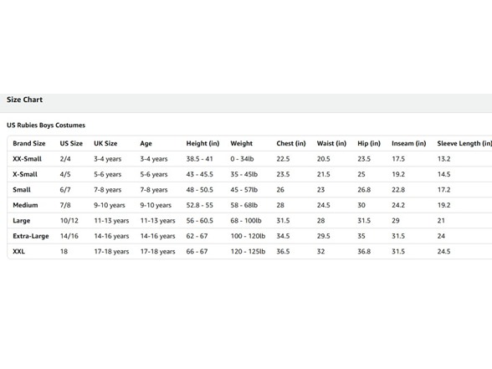Select the XX-Small brand size row label
The height and width of the screenshot is (369, 492).
coord(27,159)
